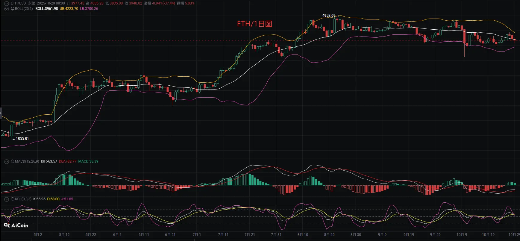The width and height of the screenshot is (520, 241).
Task: Click the 9月 29 date label
Action: click(x=435, y=235)
